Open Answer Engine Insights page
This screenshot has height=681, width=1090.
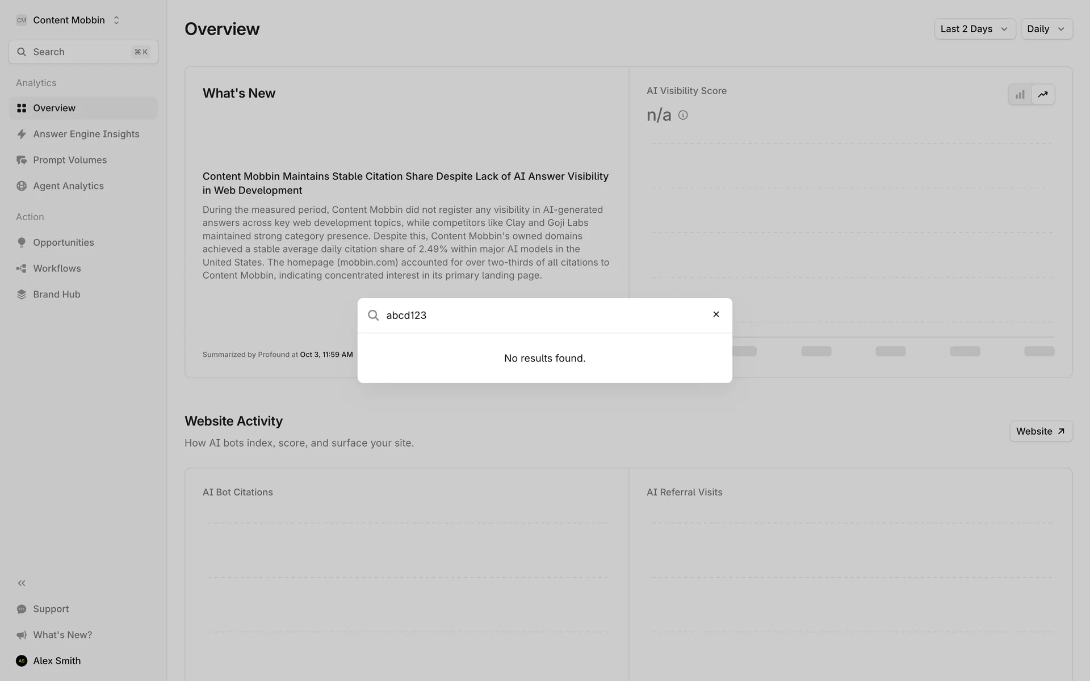point(86,134)
